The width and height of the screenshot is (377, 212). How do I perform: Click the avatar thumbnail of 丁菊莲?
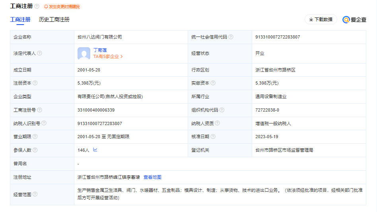click(84, 53)
